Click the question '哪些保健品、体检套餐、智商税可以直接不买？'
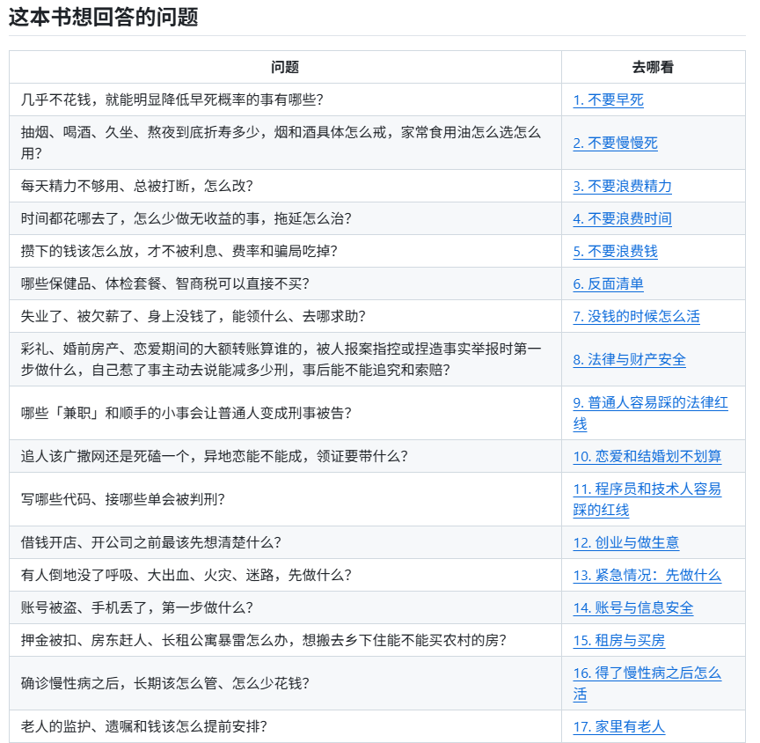Screen dimensions: 760x743 coord(164,283)
